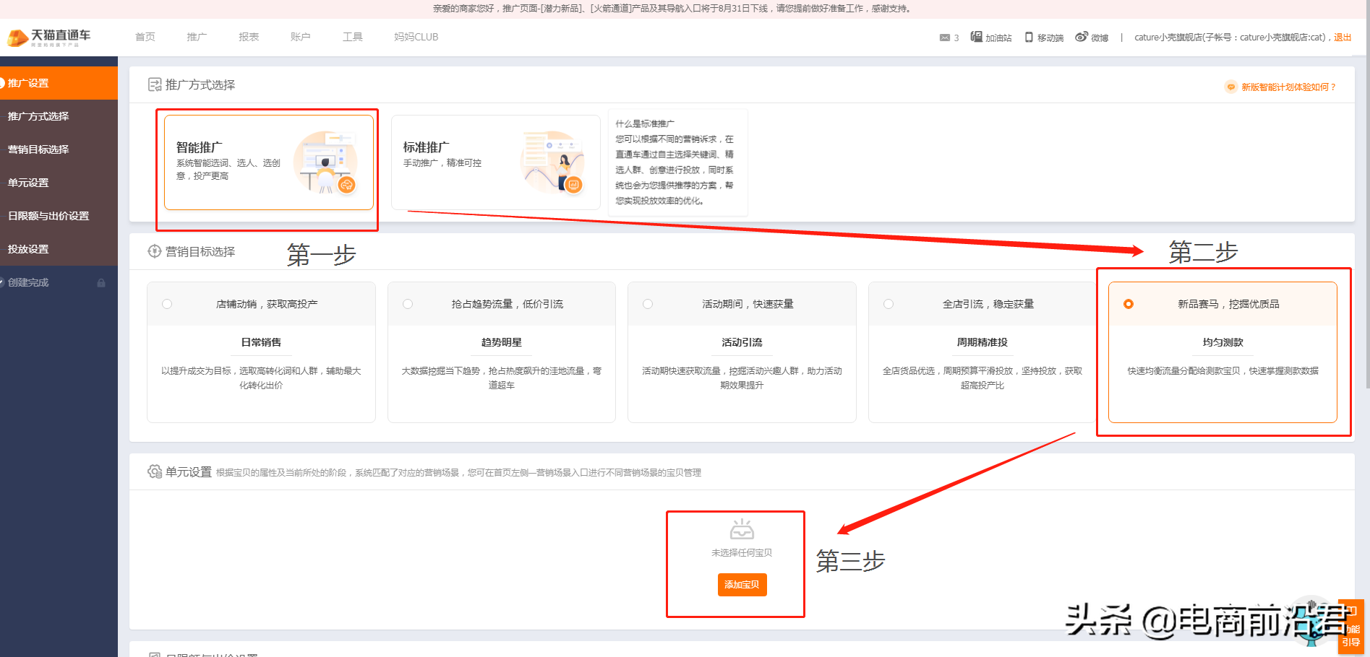Viewport: 1370px width, 657px height.
Task: Click the empty gift-box icon above 添加宝贝
Action: (742, 532)
